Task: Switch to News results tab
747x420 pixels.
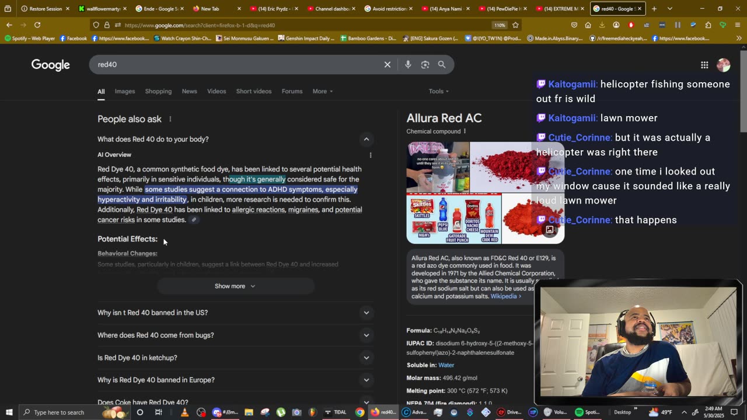Action: (x=189, y=92)
